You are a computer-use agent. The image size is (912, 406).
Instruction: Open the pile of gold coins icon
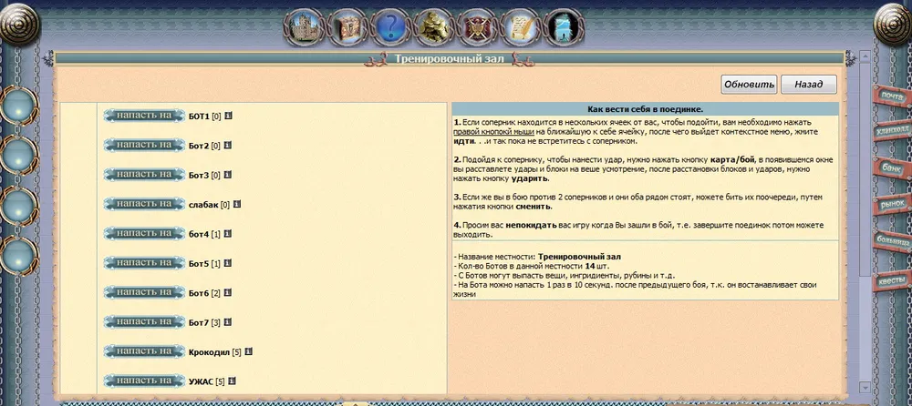(433, 27)
